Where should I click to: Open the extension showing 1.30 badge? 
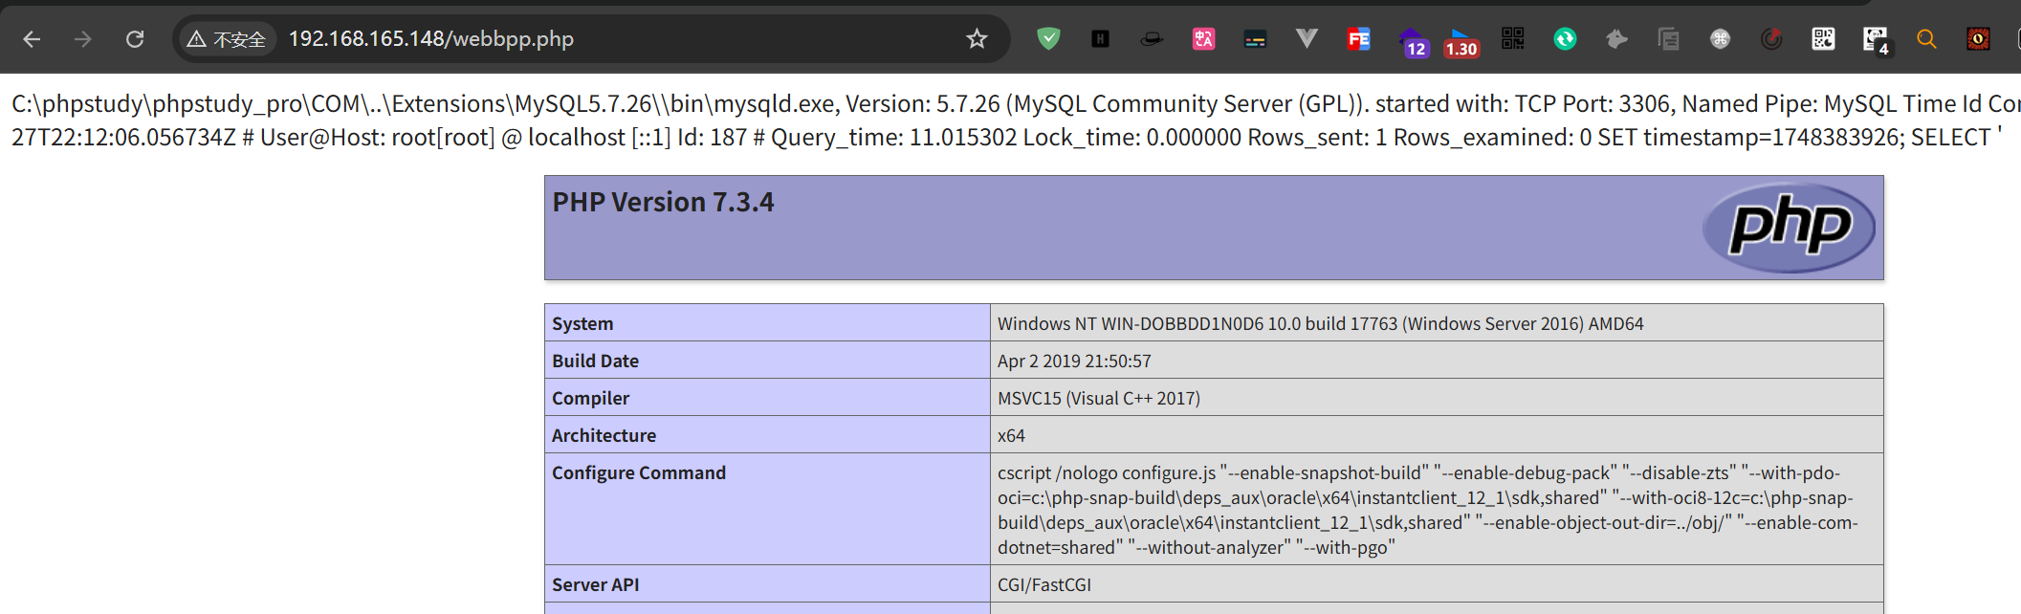[1460, 42]
